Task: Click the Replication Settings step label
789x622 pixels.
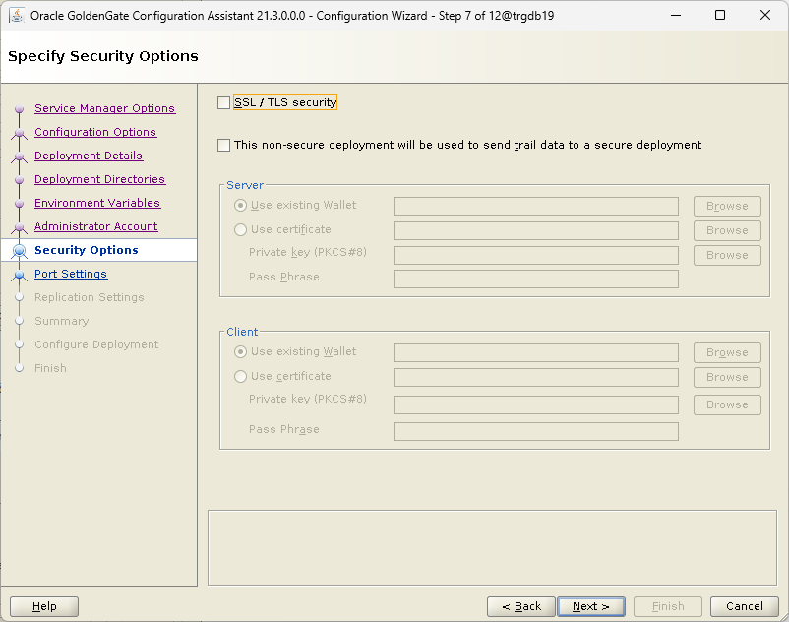Action: [x=90, y=297]
